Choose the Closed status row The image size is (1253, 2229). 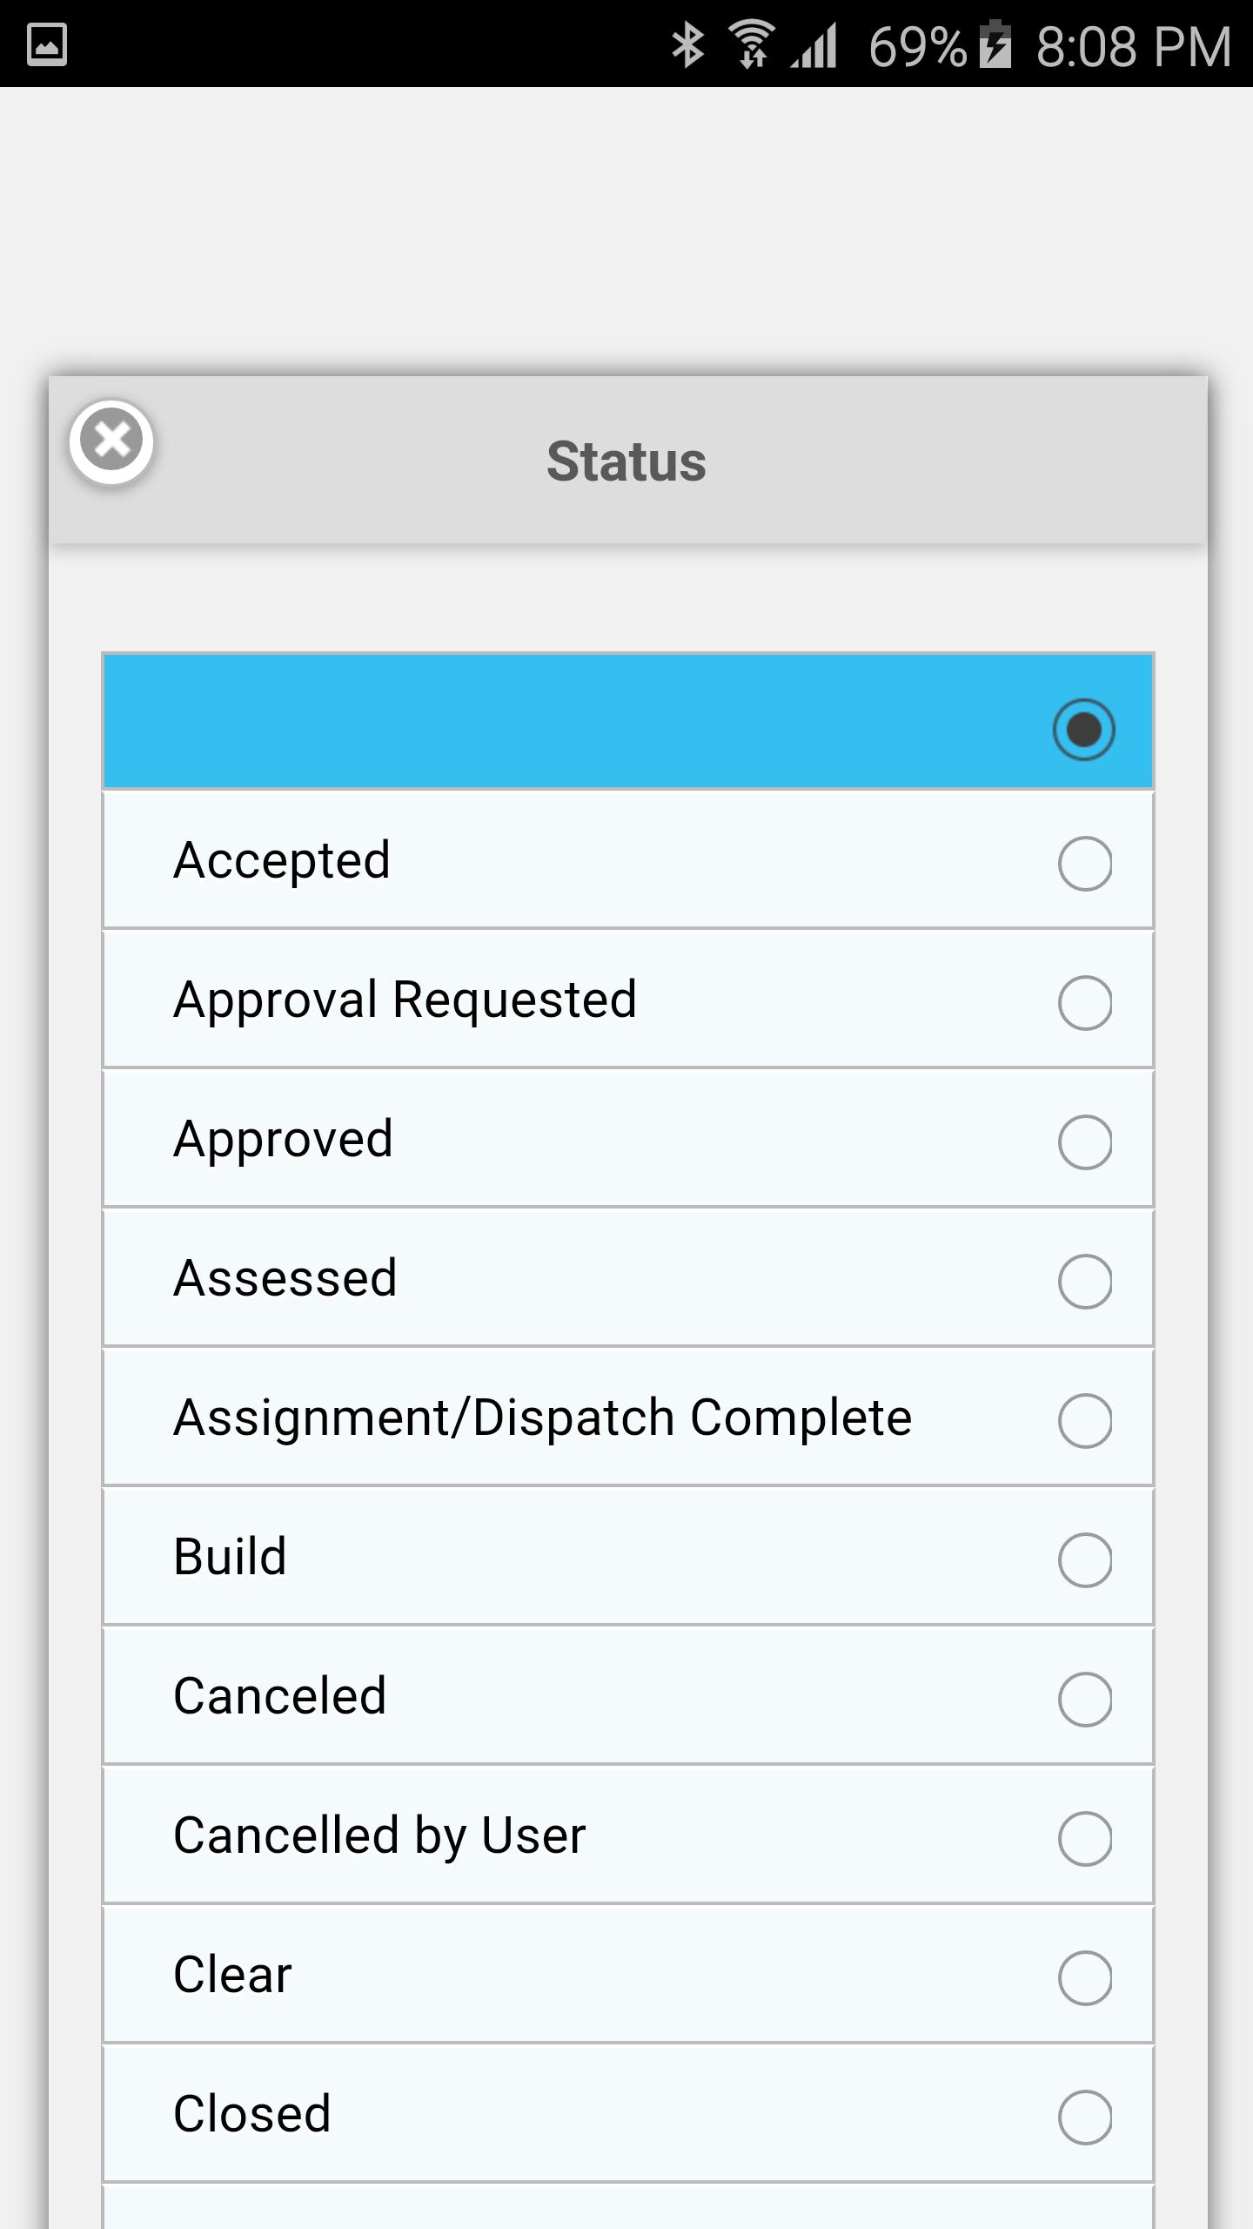pos(628,2114)
